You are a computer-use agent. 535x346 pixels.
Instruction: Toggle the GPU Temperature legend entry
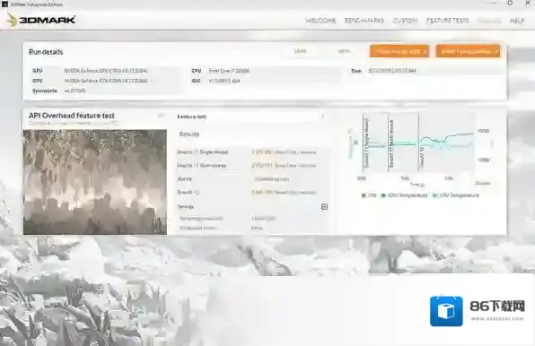coord(404,195)
